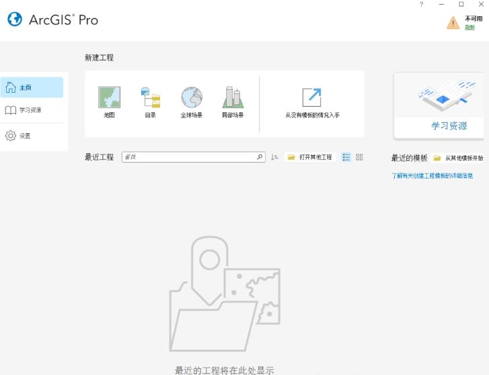This screenshot has height=375, width=489.
Task: Switch recent projects to tile grid view
Action: pos(359,157)
